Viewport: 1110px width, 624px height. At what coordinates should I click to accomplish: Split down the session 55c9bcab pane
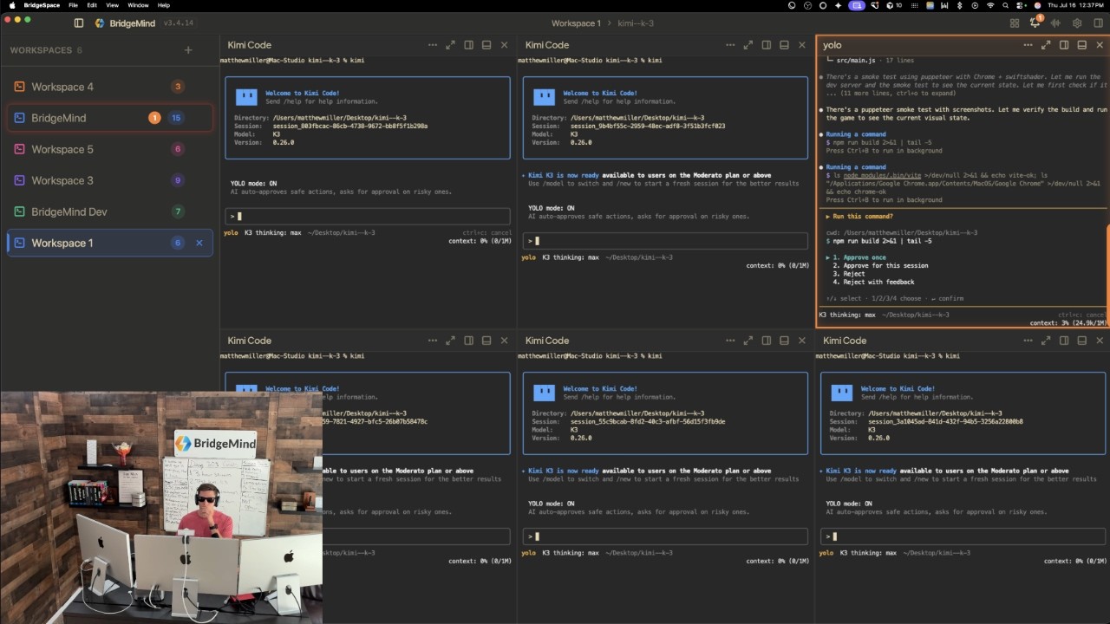pyautogui.click(x=784, y=341)
